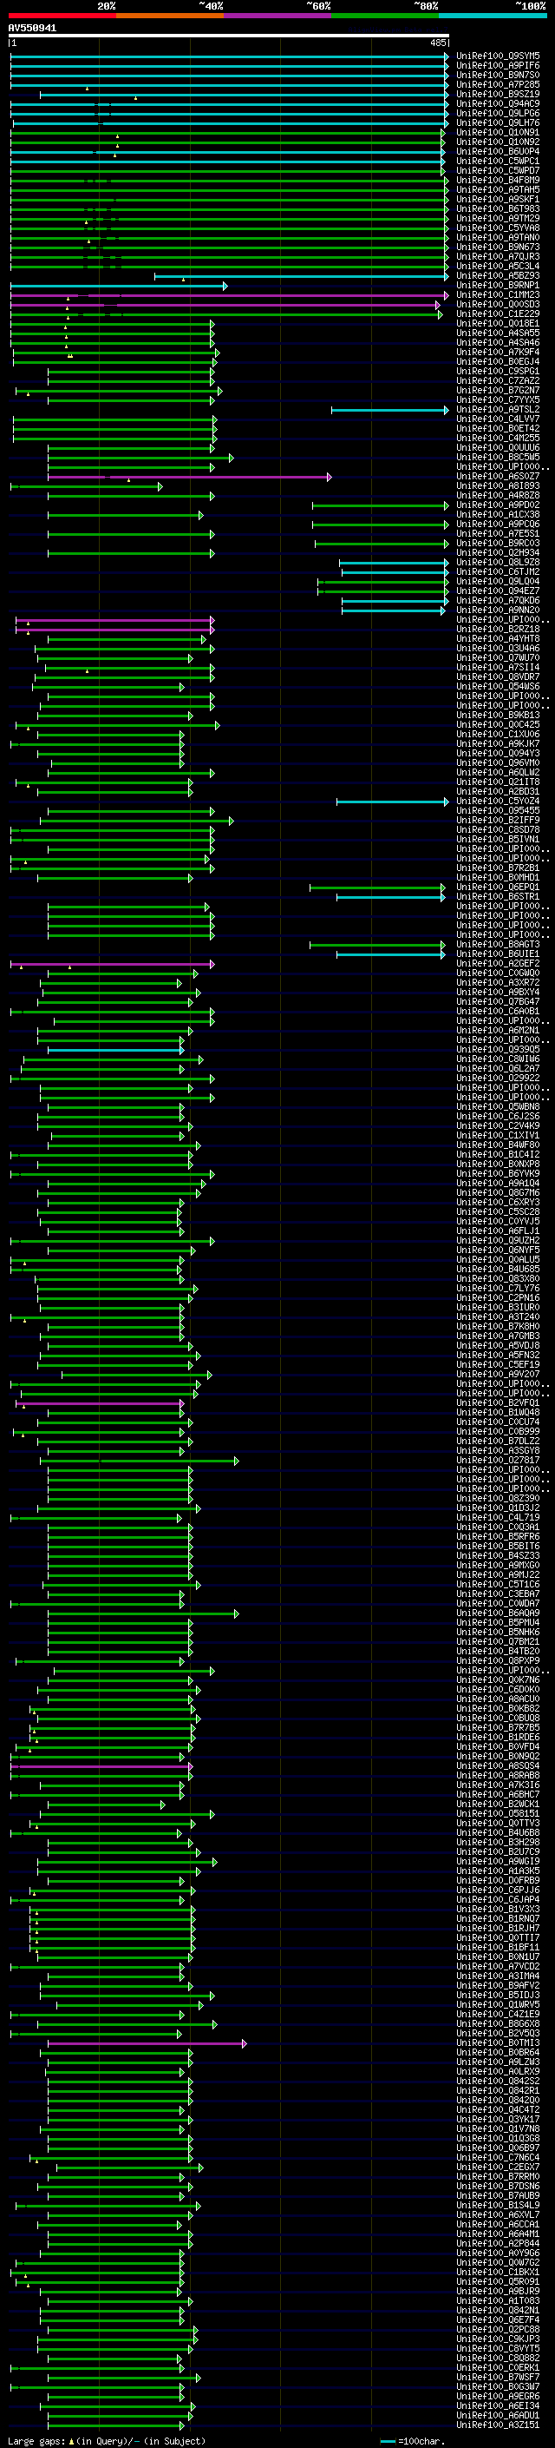The image size is (555, 2448).
Task: Click UniRef100_Q8L9Z8 label
Action: pos(498,562)
